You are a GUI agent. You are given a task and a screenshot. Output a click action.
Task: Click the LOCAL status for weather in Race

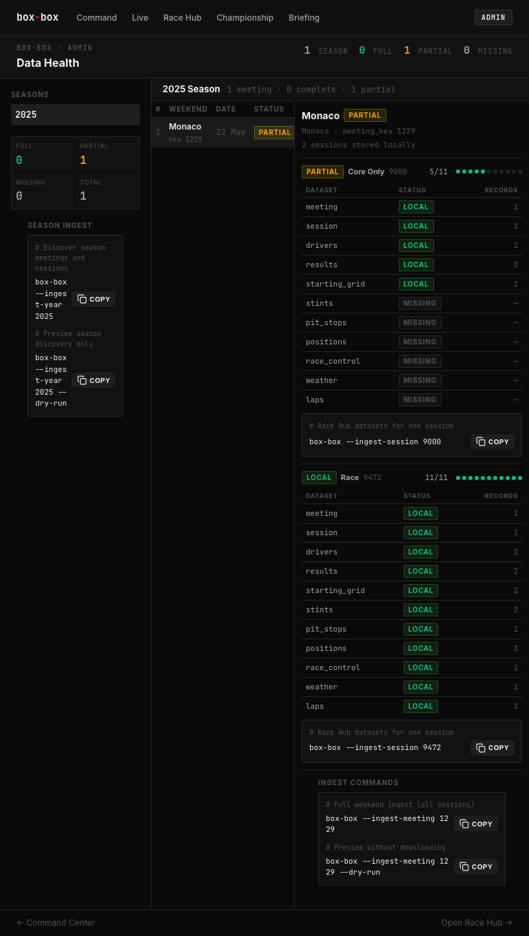pyautogui.click(x=421, y=687)
